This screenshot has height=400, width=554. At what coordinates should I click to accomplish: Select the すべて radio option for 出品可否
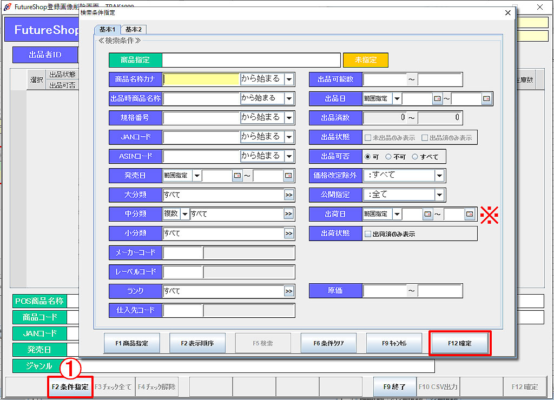coord(415,157)
